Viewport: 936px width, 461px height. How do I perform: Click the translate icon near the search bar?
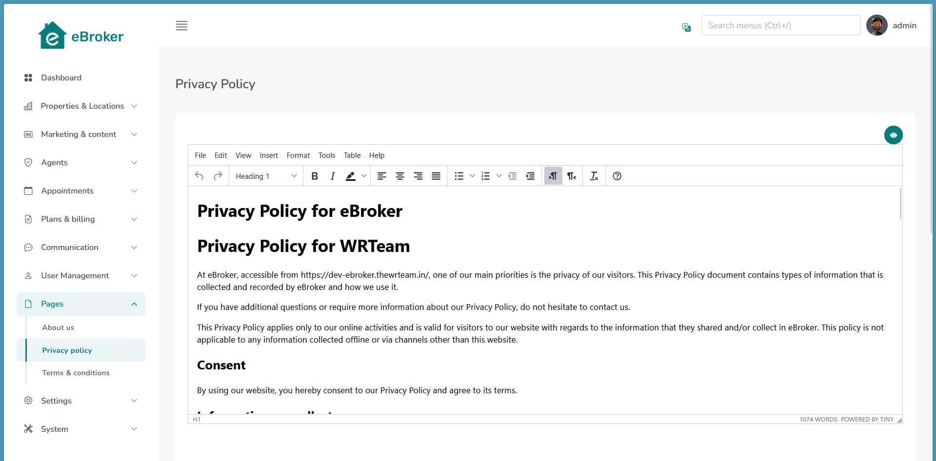pyautogui.click(x=686, y=28)
